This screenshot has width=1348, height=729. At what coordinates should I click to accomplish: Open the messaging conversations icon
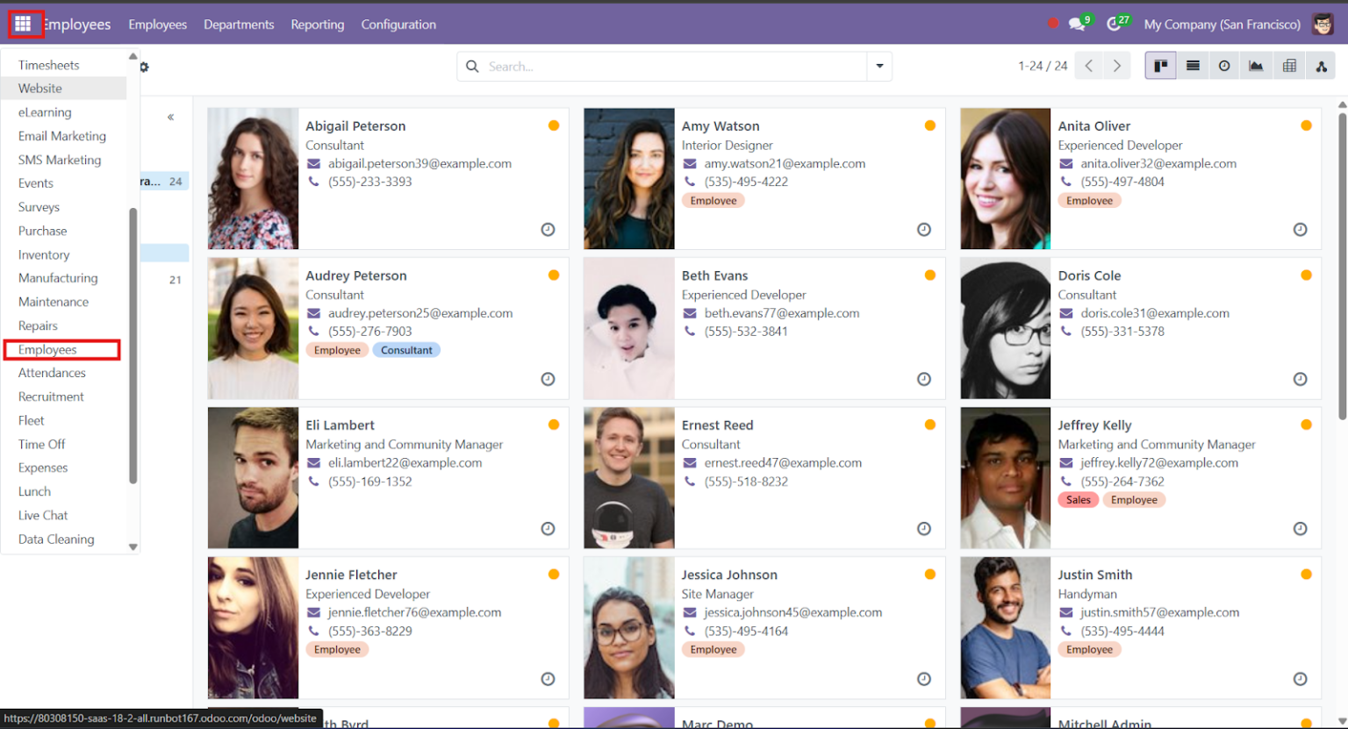1078,24
